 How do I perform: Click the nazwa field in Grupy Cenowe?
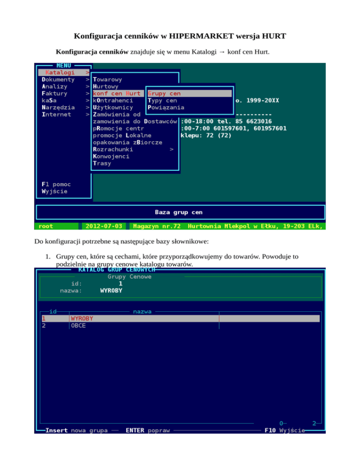pos(111,290)
